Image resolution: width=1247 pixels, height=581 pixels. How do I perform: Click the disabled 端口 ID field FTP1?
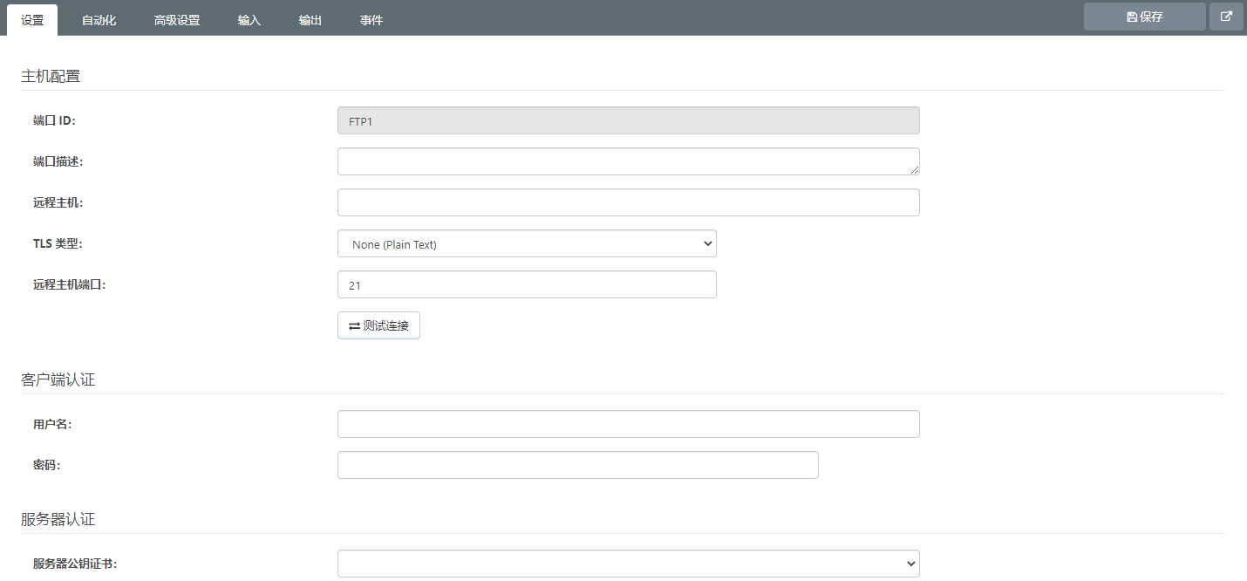point(628,121)
